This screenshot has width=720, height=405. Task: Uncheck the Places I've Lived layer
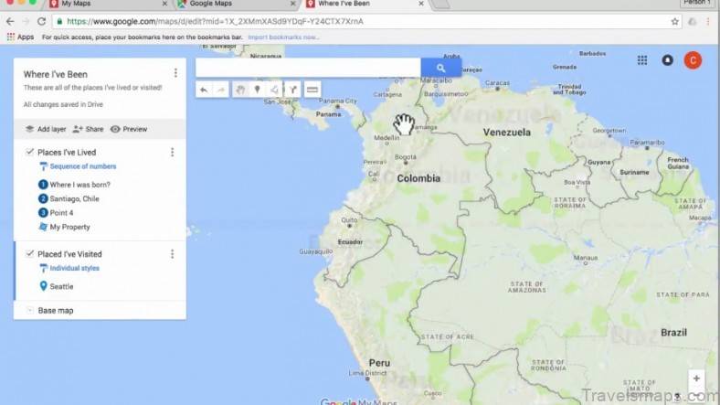[x=30, y=152]
